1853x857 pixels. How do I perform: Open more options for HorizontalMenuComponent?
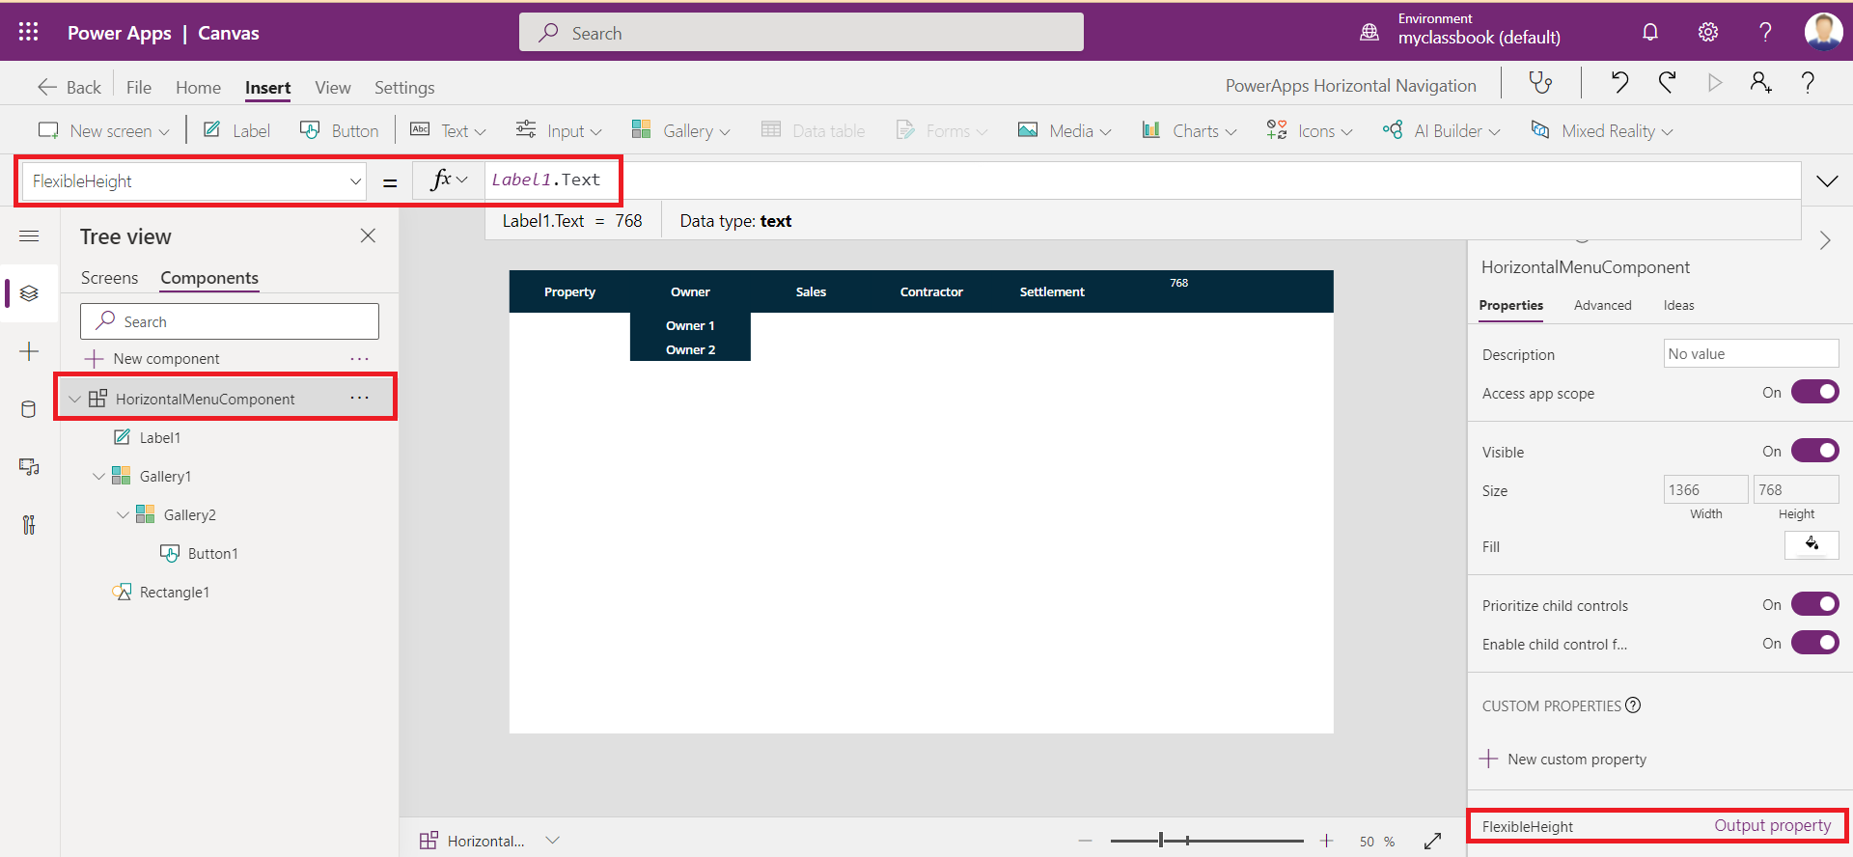(x=360, y=398)
